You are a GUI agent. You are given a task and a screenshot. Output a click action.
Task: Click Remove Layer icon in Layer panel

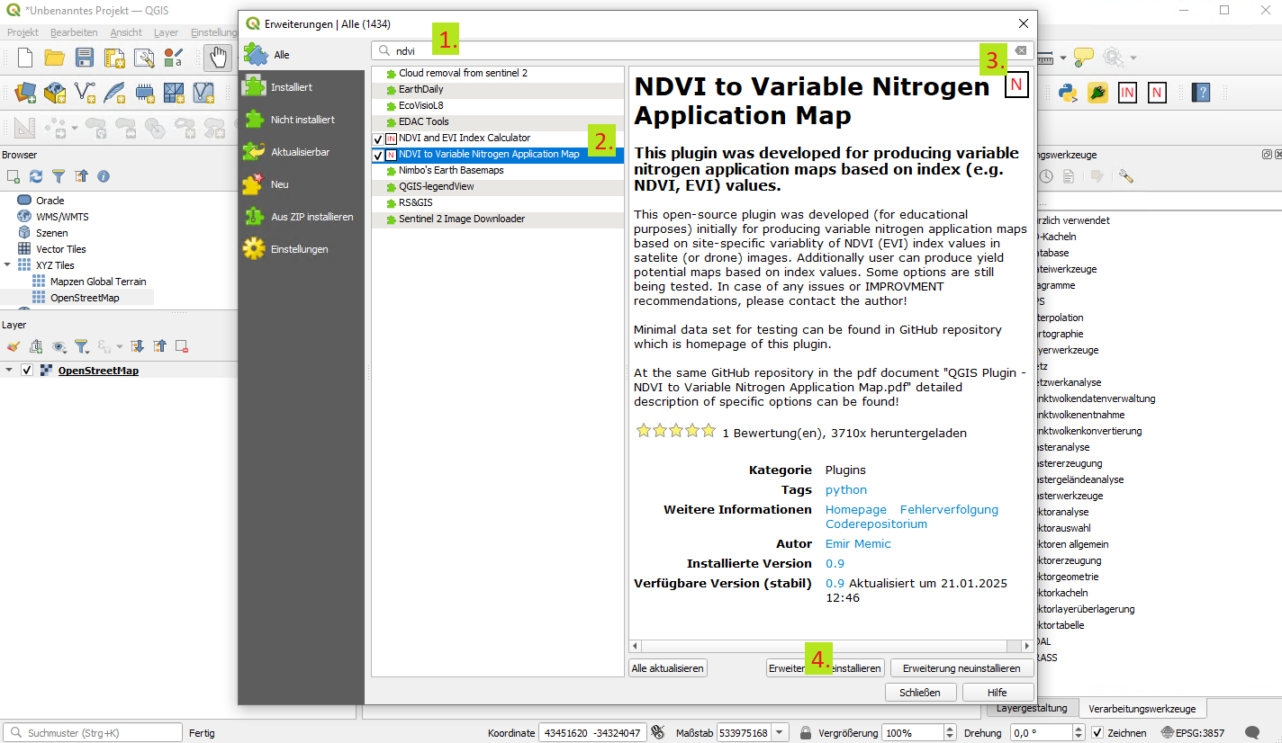click(x=182, y=346)
